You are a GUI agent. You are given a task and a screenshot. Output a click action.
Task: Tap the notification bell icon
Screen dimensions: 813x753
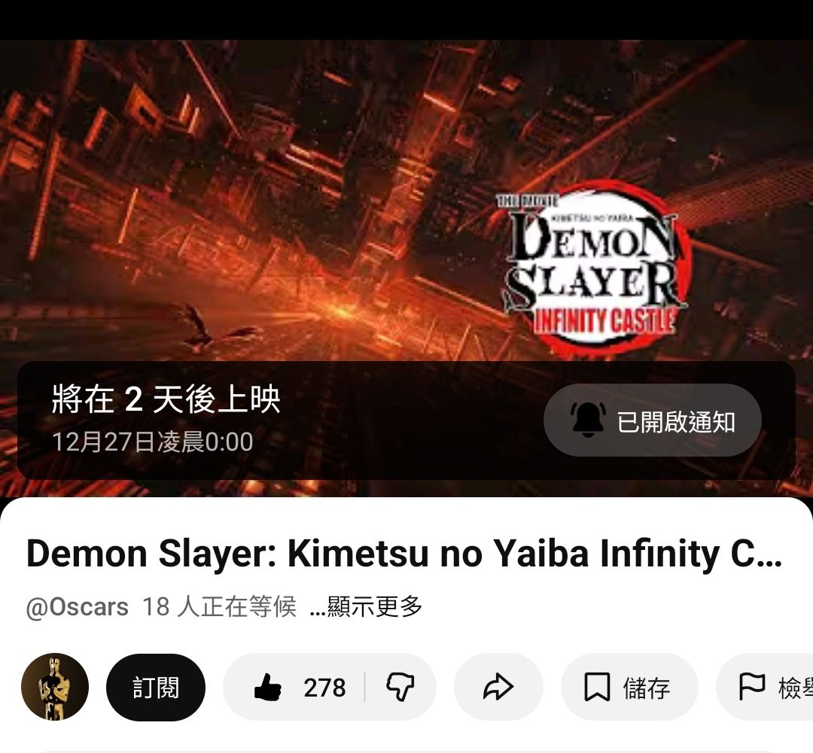[588, 420]
